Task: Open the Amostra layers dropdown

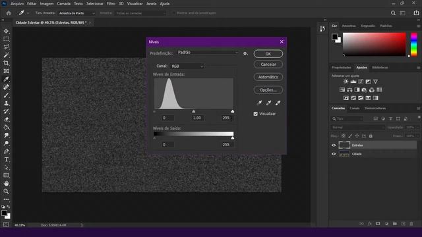Action: pos(140,13)
